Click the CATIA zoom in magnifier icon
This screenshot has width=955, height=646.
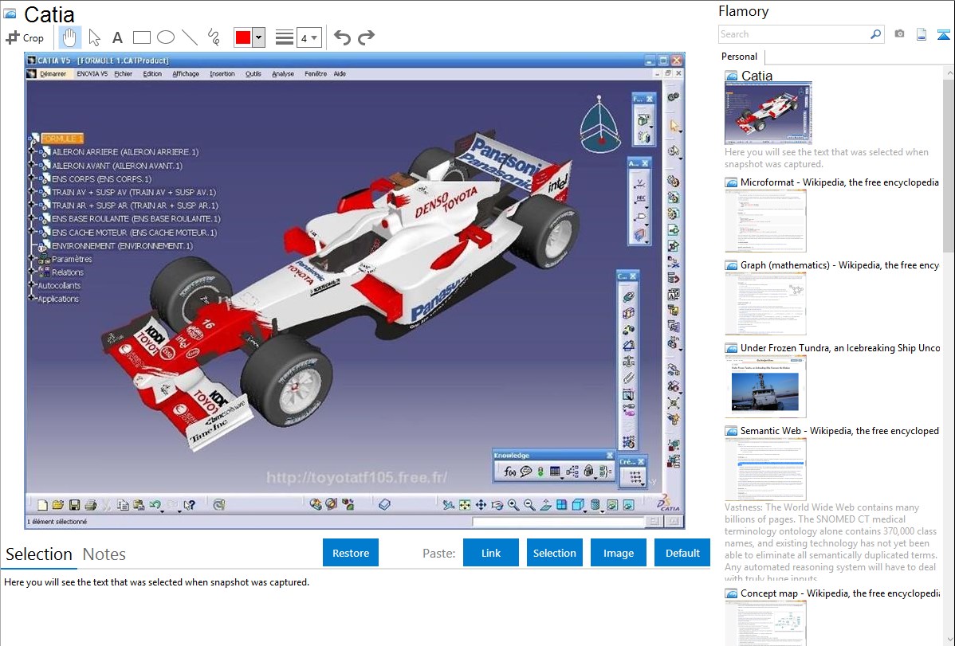513,505
